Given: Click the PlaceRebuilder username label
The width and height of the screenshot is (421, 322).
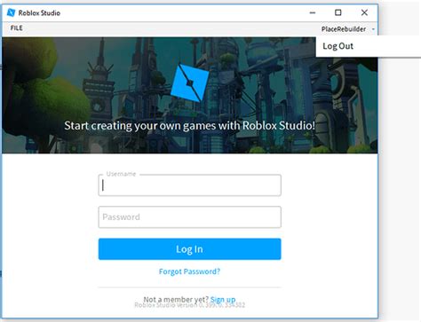Looking at the screenshot, I should coord(344,29).
